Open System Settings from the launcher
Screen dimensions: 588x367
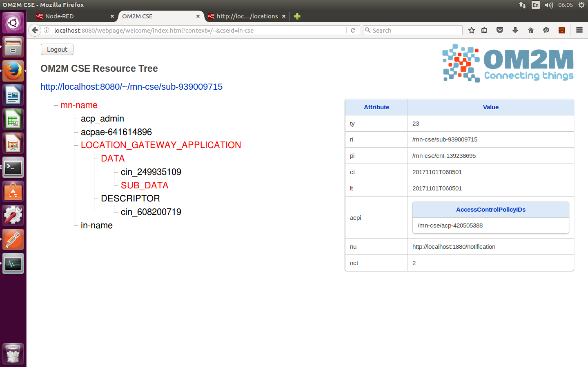(13, 215)
